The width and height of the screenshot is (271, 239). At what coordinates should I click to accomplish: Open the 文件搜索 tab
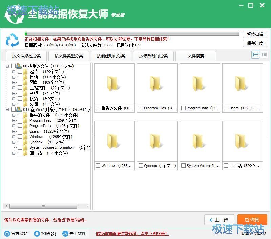coord(196,56)
